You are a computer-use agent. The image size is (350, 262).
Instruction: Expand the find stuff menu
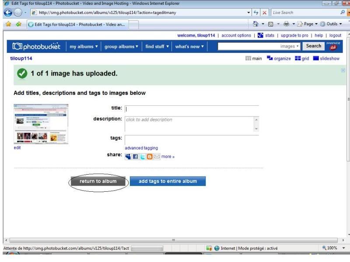click(x=157, y=47)
